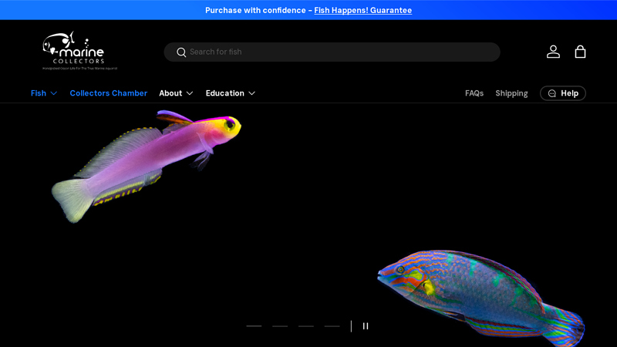The height and width of the screenshot is (347, 617).
Task: Click the Marine Collectors logo
Action: coord(80,51)
